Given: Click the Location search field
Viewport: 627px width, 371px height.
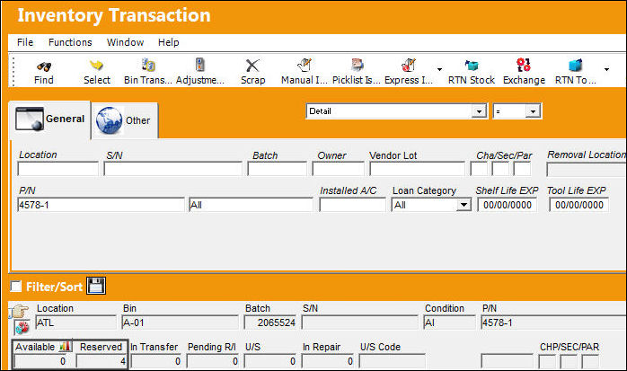Looking at the screenshot, I should tap(58, 169).
